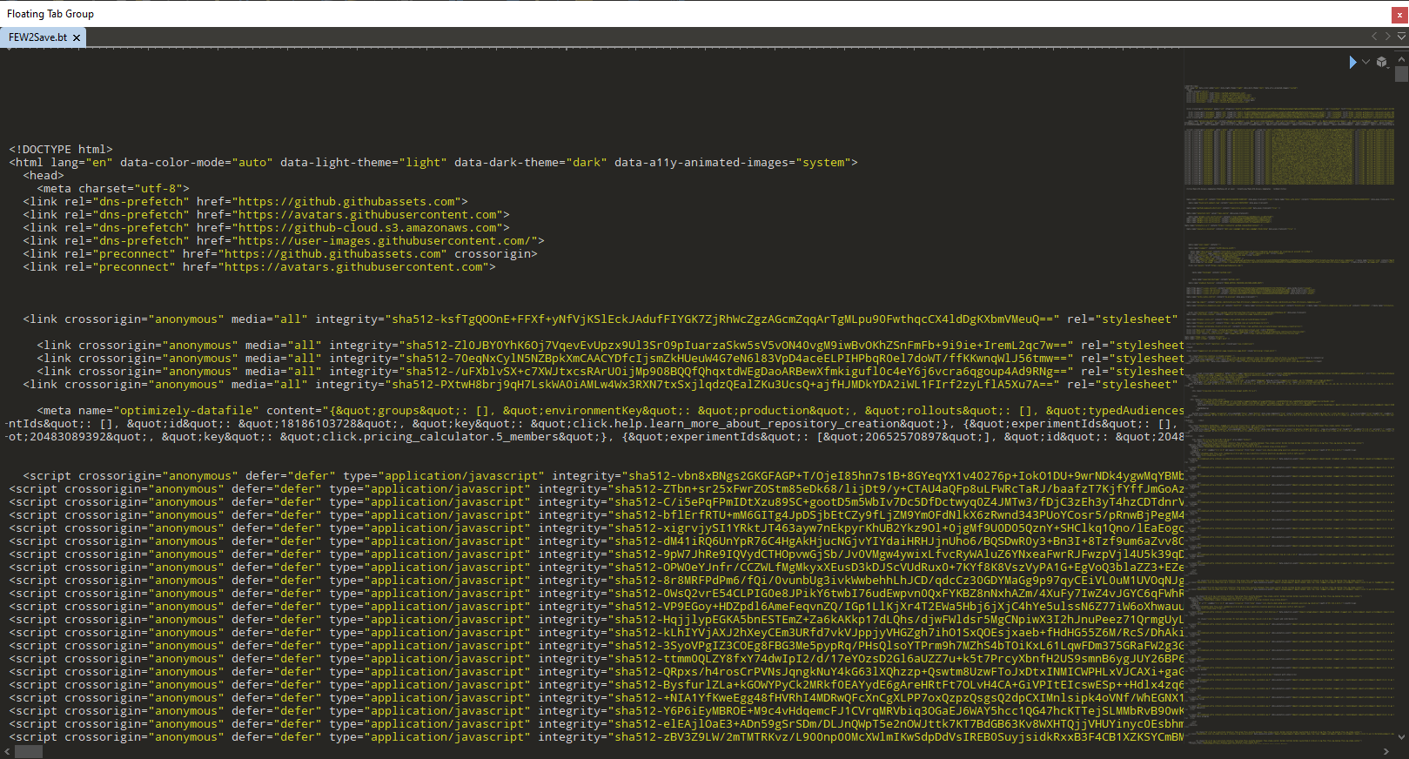Click the vertical scrollbar down arrow
The width and height of the screenshot is (1409, 759).
click(1401, 736)
